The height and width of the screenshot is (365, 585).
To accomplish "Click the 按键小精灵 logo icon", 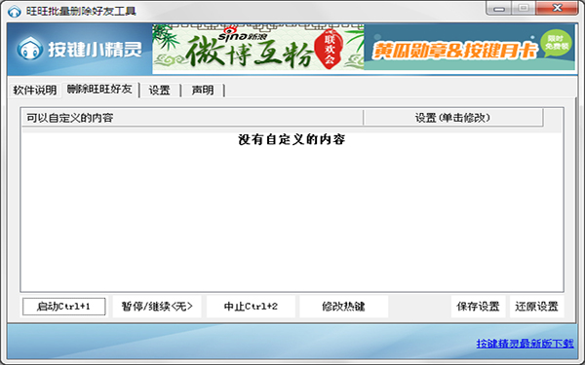I will pos(29,50).
